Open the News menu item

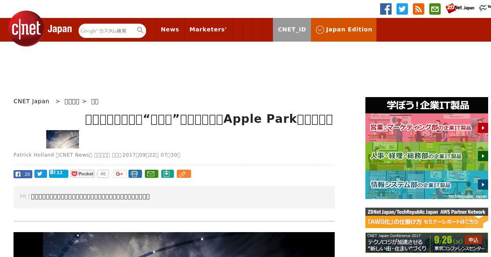[170, 29]
